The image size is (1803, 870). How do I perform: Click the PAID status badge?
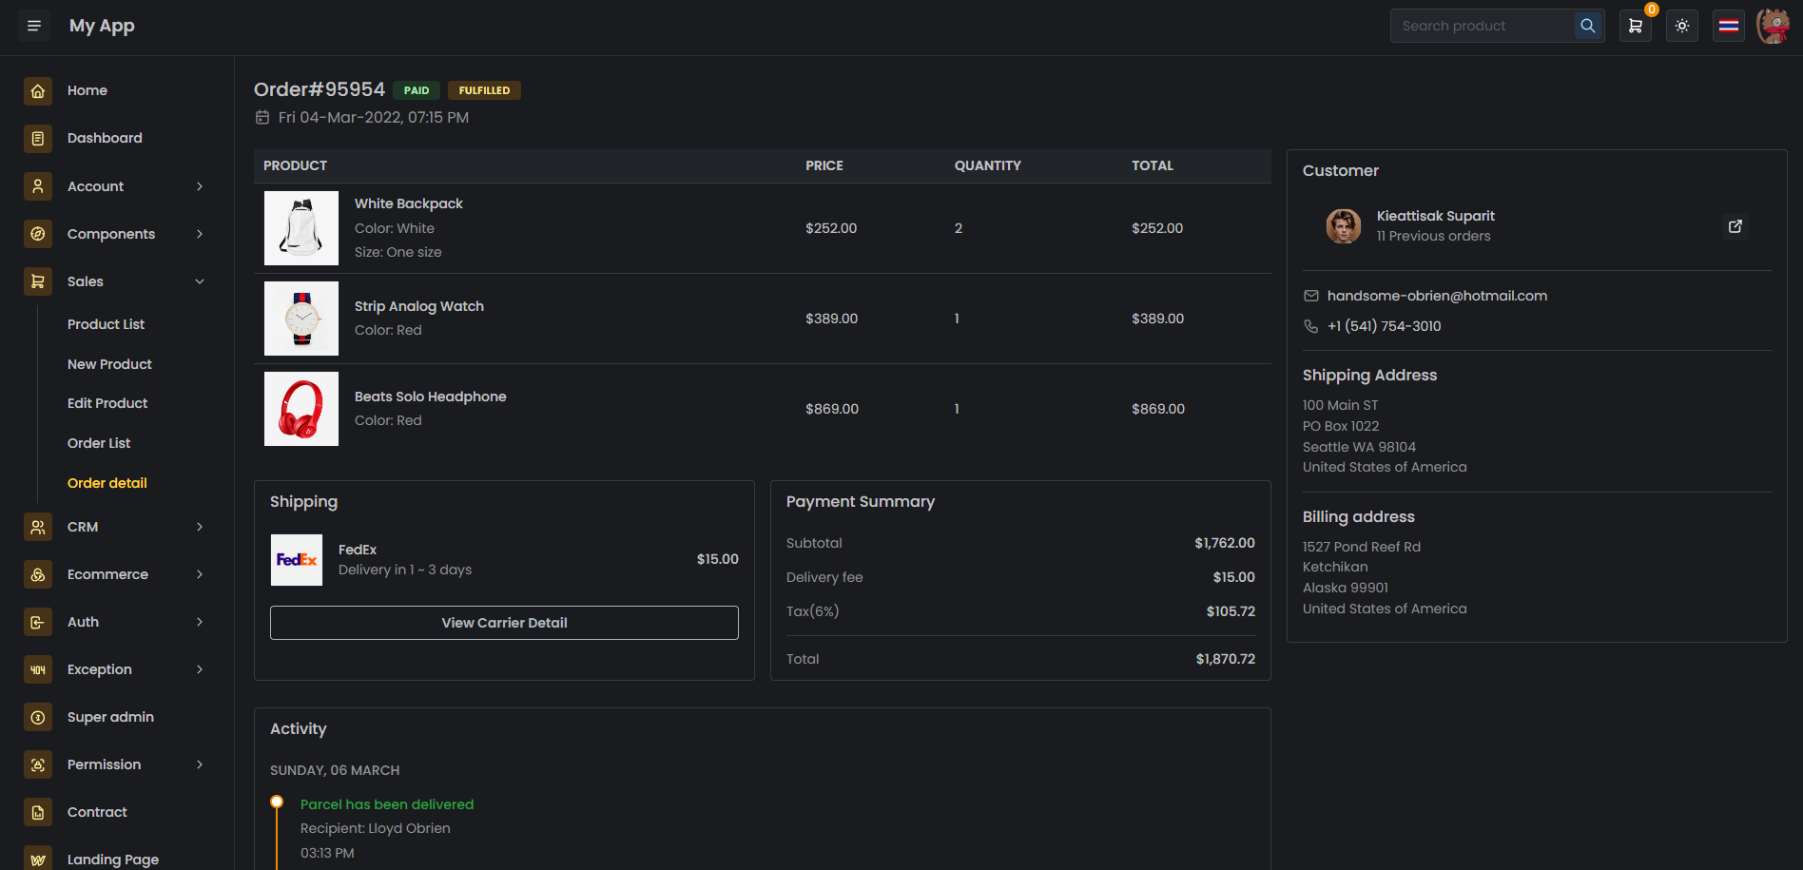point(417,90)
